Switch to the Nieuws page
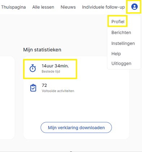The height and width of the screenshot is (152, 142). 68,7
